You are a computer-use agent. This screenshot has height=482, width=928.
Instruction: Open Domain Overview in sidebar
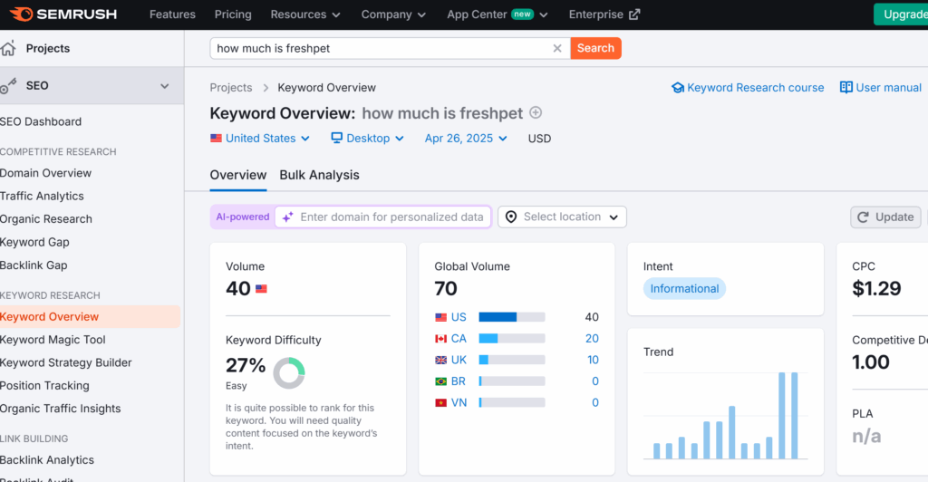[x=45, y=173]
